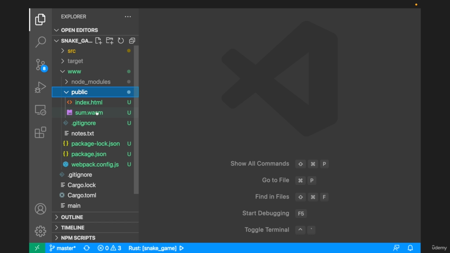Open the explorer more actions ellipsis menu
450x253 pixels.
point(128,17)
